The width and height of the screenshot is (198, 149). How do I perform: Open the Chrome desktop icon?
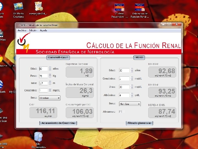click(2, 61)
